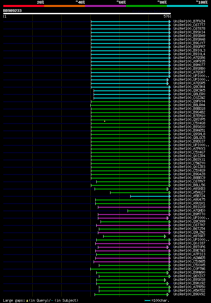This screenshot has width=211, height=303.
Task: Select the UniRef100_B8BEC9 label
Action: [189, 178]
